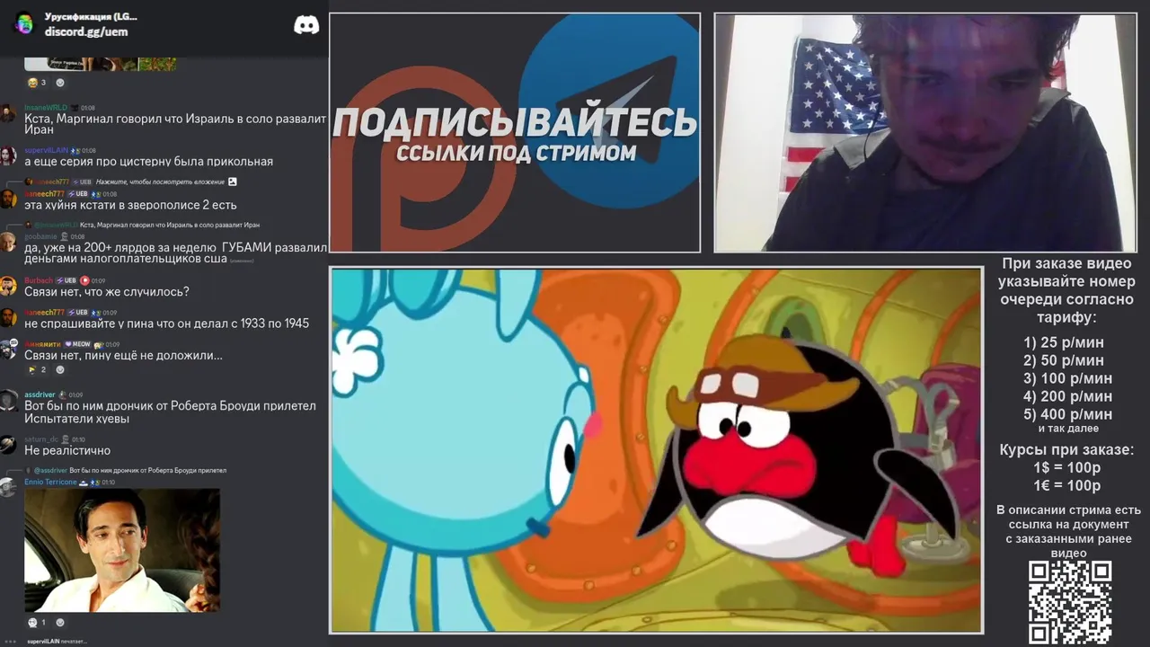Add reaction beside the count-1 reaction
This screenshot has width=1150, height=647.
pos(60,622)
